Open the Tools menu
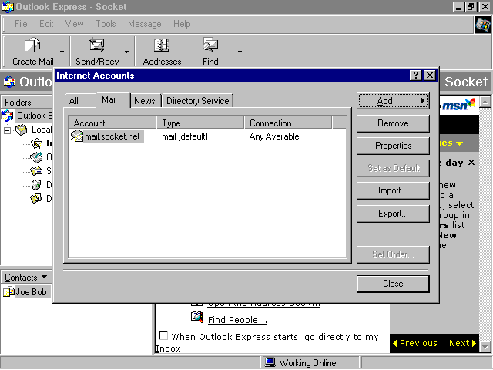This screenshot has width=493, height=370. [106, 24]
